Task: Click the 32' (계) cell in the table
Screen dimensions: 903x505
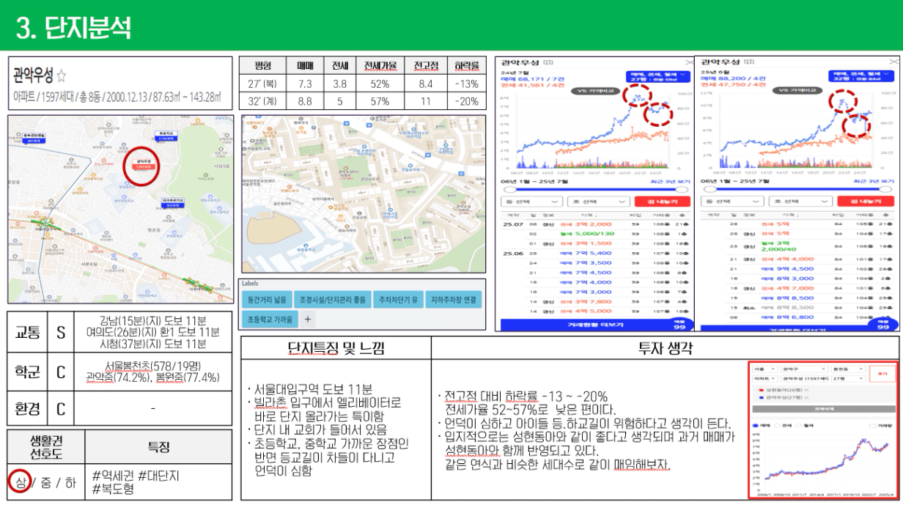Action: point(262,102)
